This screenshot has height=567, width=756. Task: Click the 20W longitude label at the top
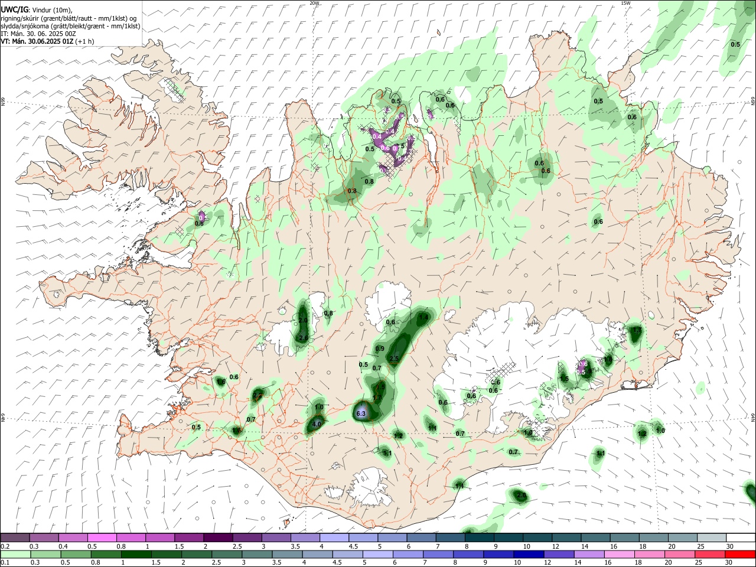(314, 3)
